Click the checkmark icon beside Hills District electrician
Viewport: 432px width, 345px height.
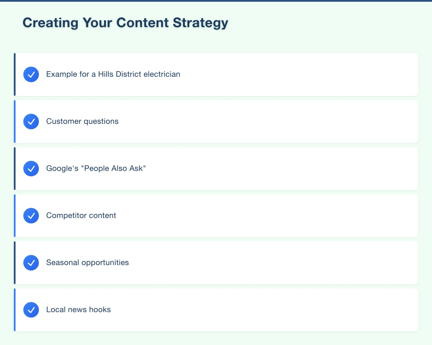(31, 75)
